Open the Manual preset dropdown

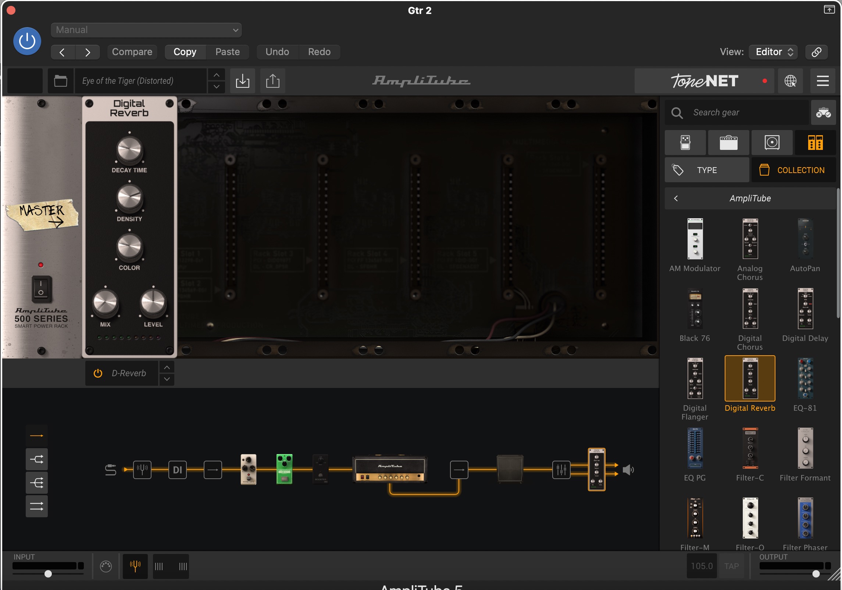click(146, 30)
